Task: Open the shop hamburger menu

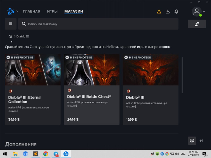Action: [11, 24]
